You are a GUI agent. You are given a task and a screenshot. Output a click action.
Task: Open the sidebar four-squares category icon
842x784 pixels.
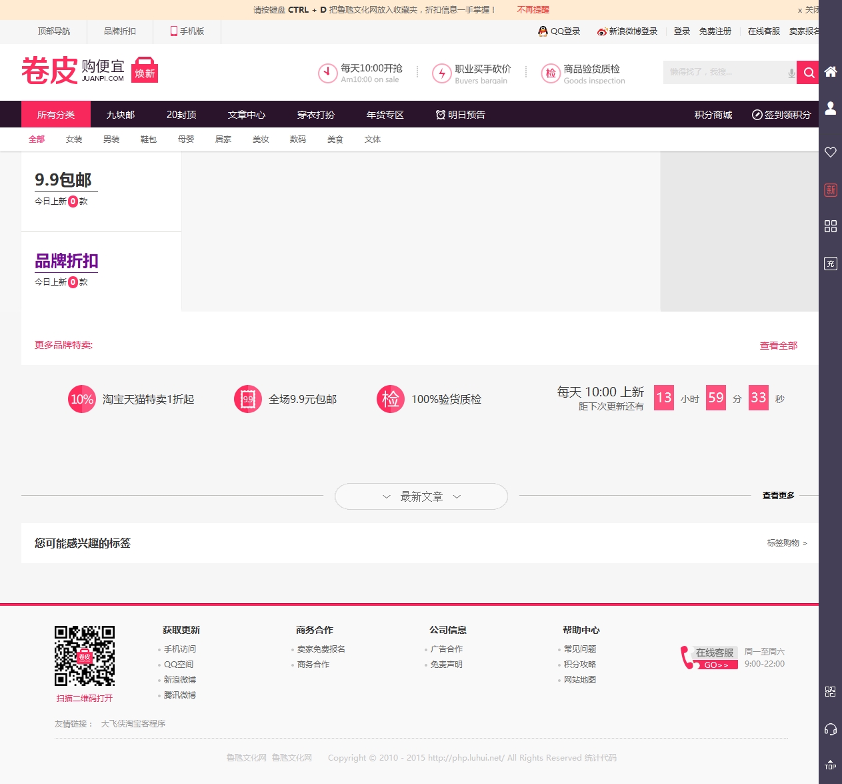click(831, 226)
